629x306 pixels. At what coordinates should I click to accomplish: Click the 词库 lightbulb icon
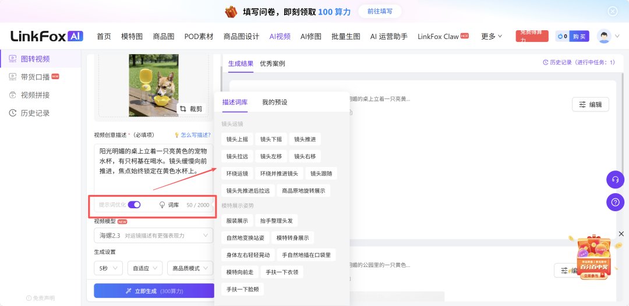click(162, 205)
